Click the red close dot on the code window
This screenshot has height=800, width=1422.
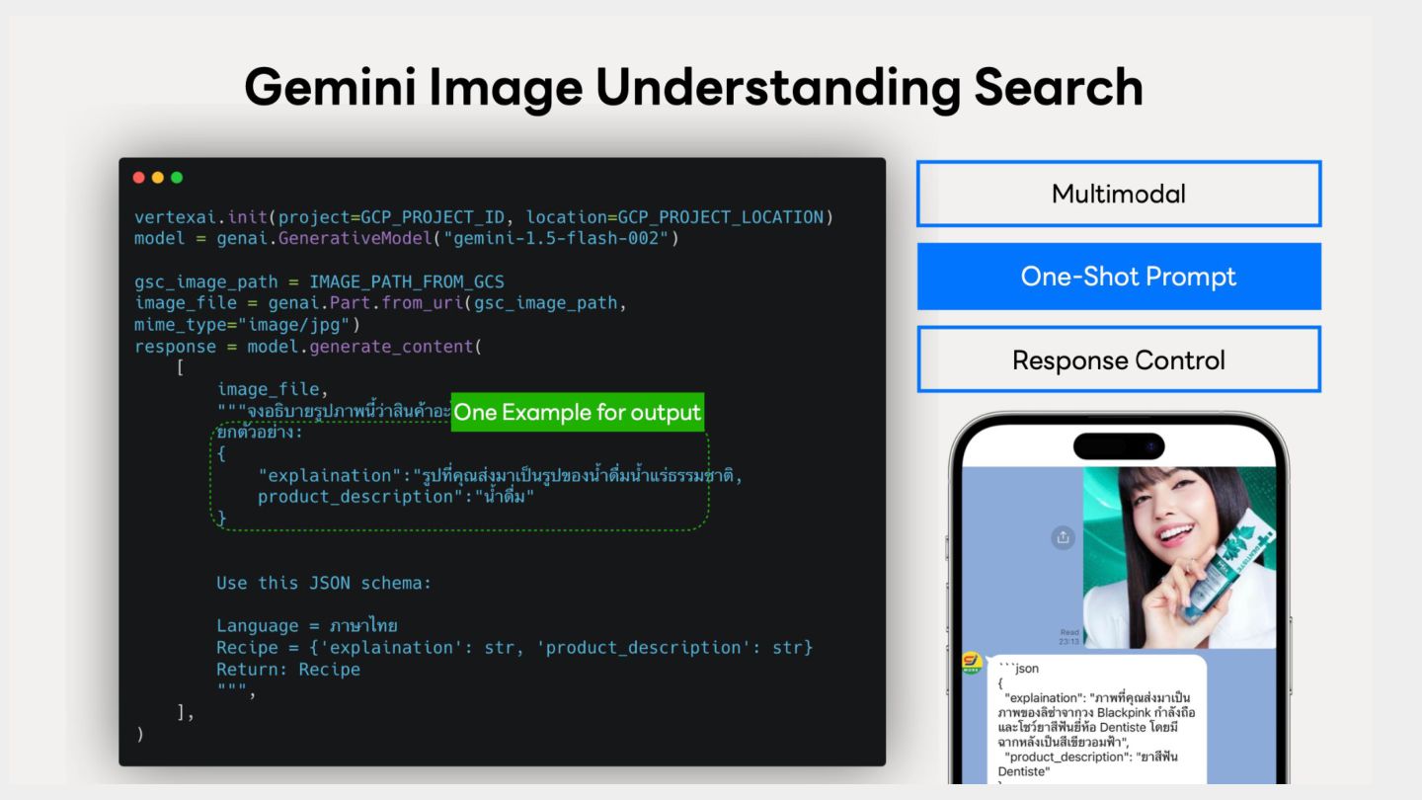pos(139,178)
